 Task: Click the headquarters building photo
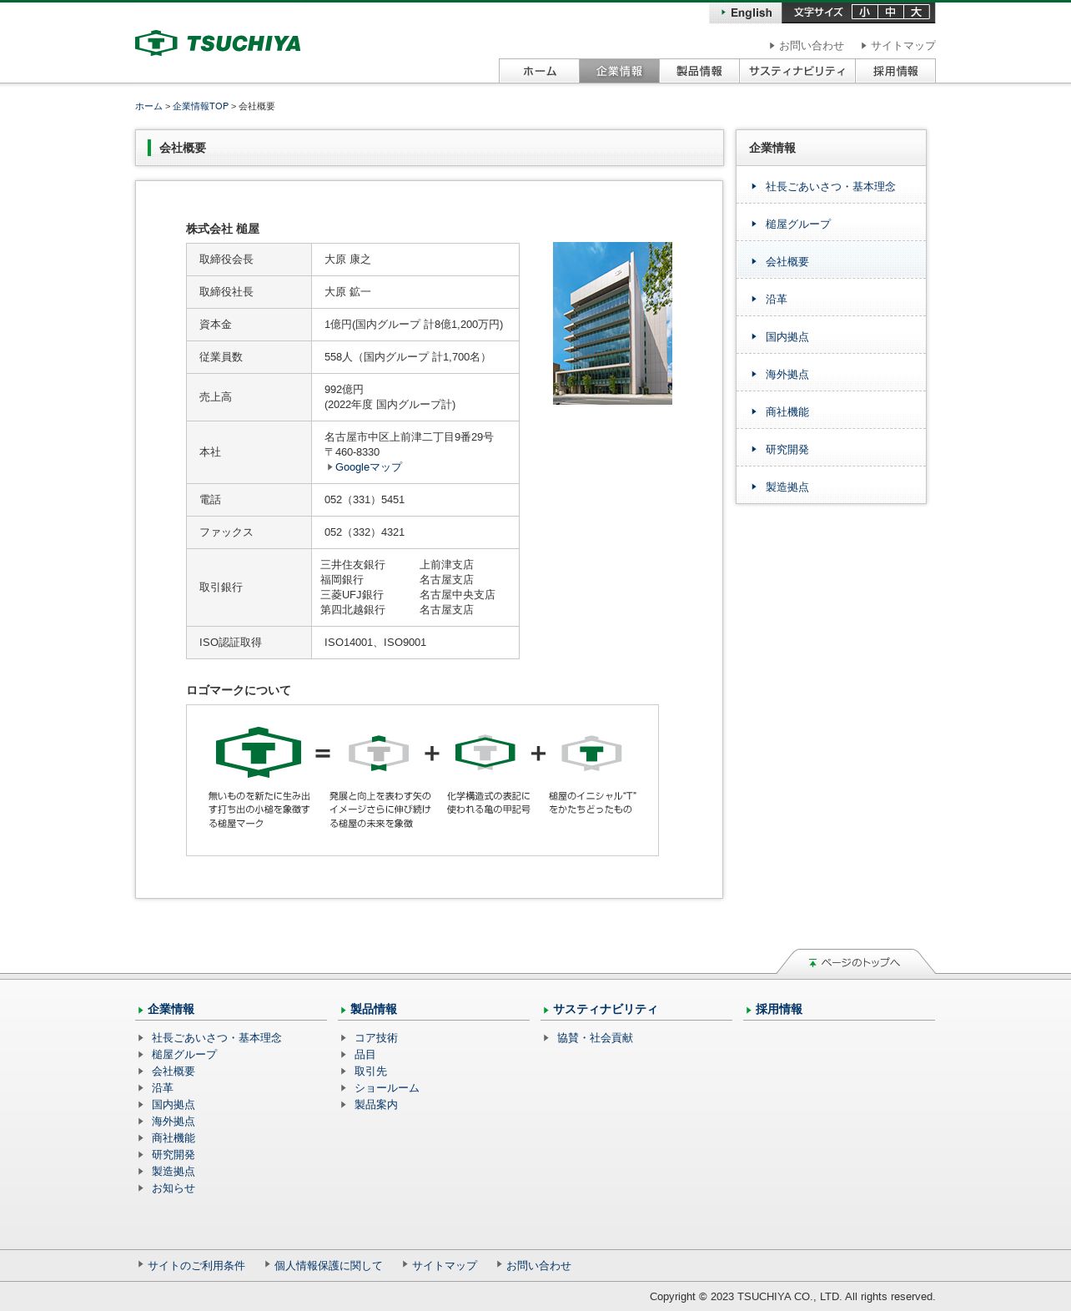[x=612, y=323]
